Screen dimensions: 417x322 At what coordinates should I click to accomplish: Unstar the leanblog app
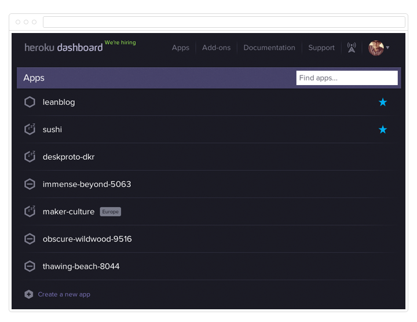383,102
